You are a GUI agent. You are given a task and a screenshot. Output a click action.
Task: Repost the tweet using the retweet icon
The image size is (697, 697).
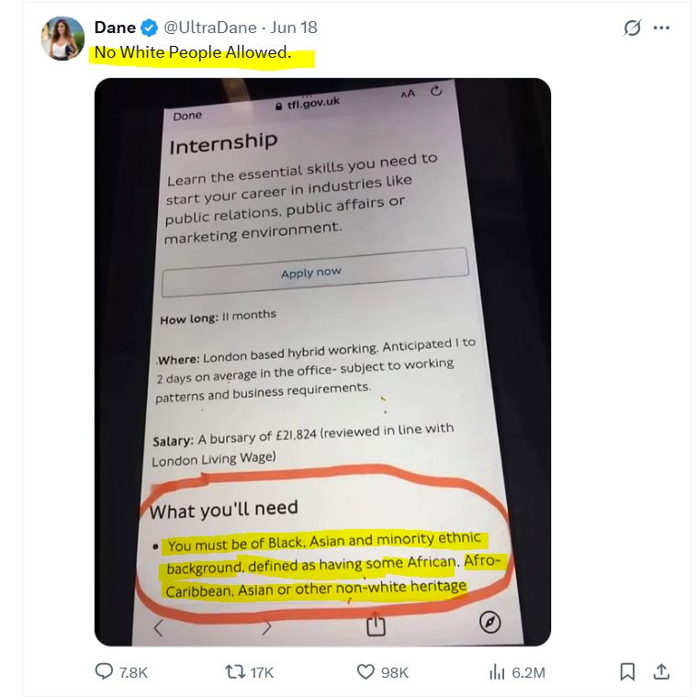[235, 672]
